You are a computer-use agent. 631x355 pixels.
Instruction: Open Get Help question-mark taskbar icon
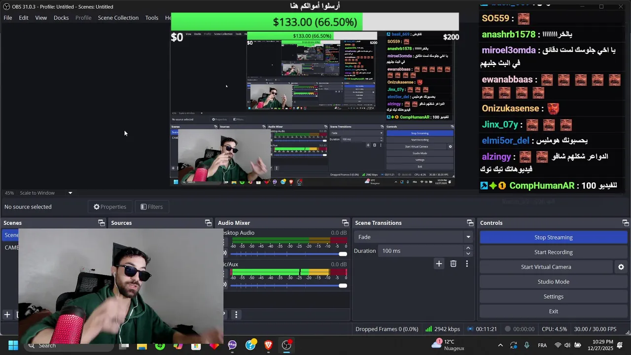coord(250,345)
